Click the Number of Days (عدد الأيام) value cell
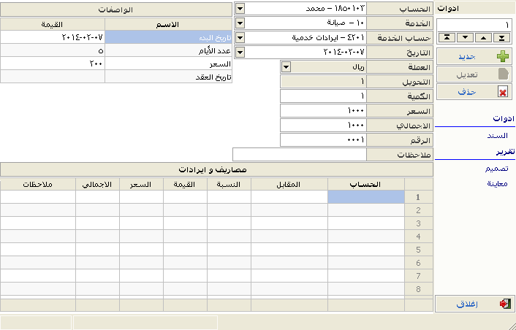This screenshot has height=330, width=516. tap(53, 50)
